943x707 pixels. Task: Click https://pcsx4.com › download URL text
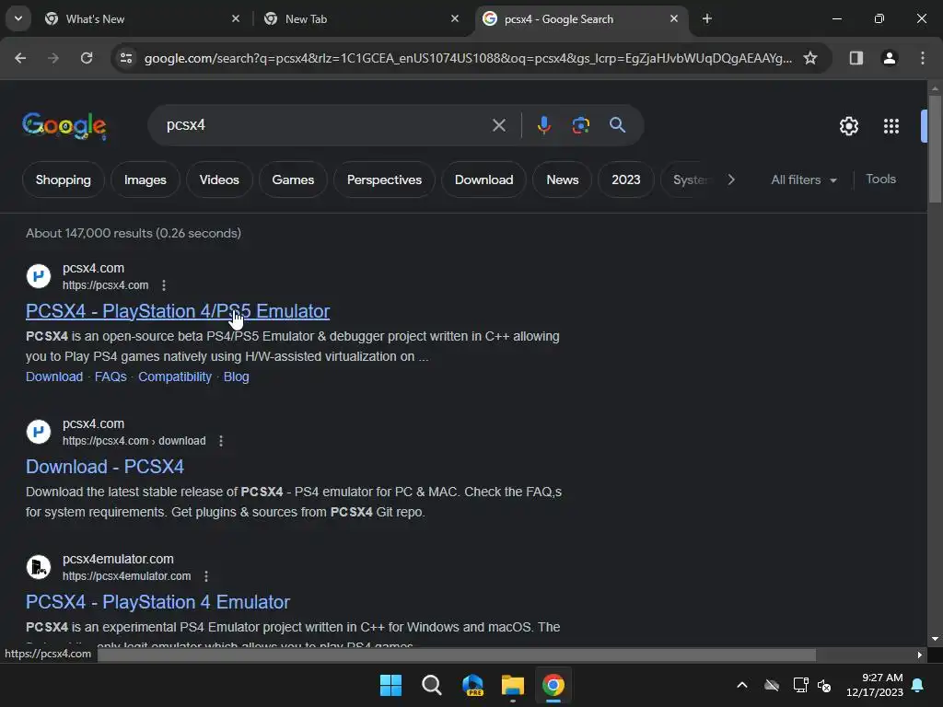click(134, 441)
